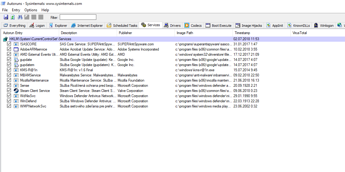Click the gupdate entry's Google Update icon
Viewport: 345px width, 172px height.
pos(16,60)
